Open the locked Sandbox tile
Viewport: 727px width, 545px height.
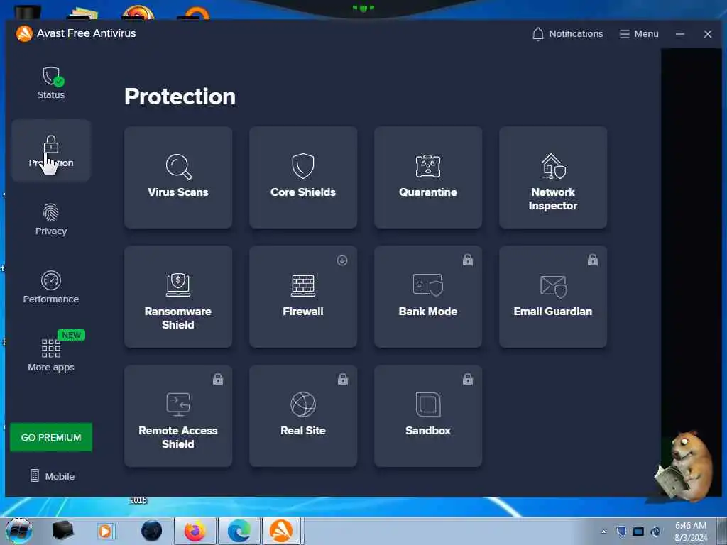coord(428,416)
